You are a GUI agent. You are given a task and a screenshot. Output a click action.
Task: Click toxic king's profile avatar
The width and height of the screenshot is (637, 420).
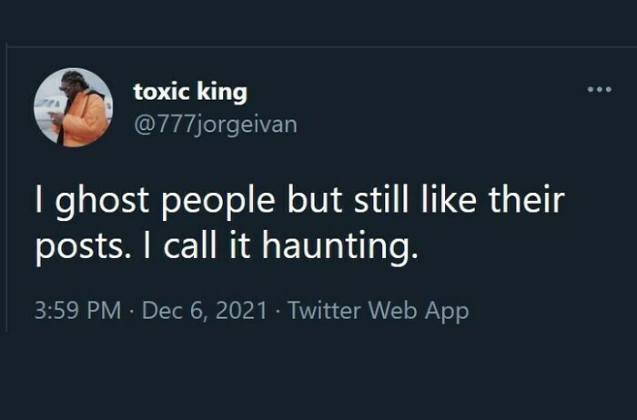[73, 107]
